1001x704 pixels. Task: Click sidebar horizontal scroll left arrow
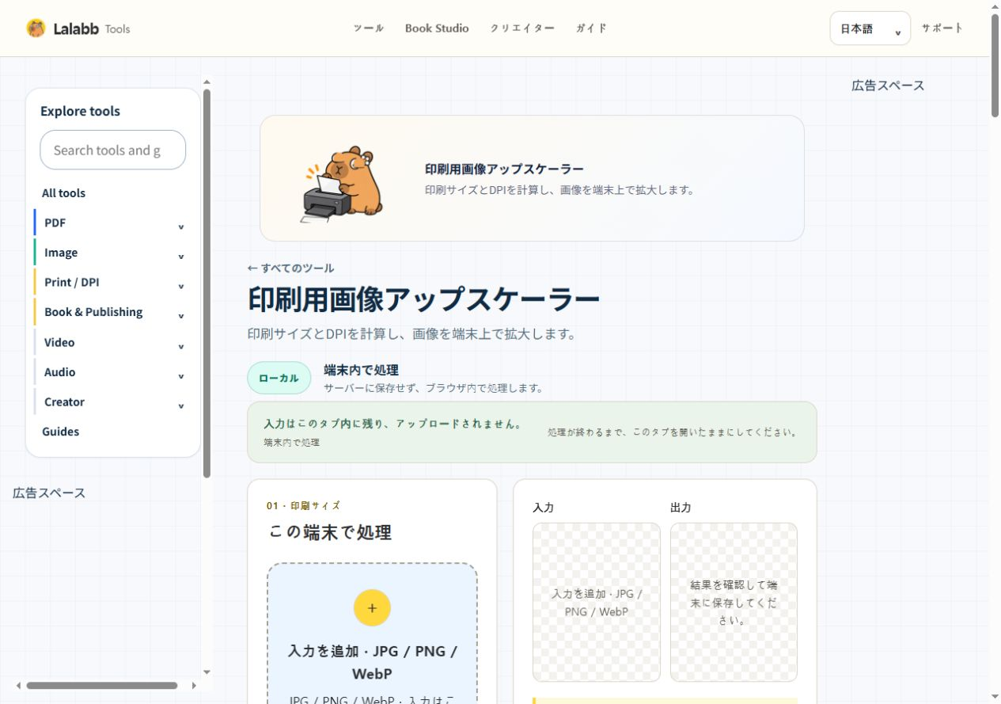[18, 686]
